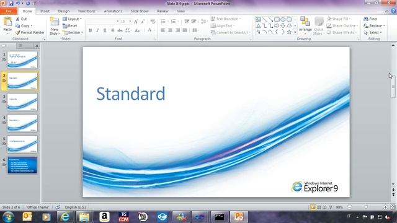
Task: Select the rectangle shape in shapes gallery
Action: tap(277, 19)
